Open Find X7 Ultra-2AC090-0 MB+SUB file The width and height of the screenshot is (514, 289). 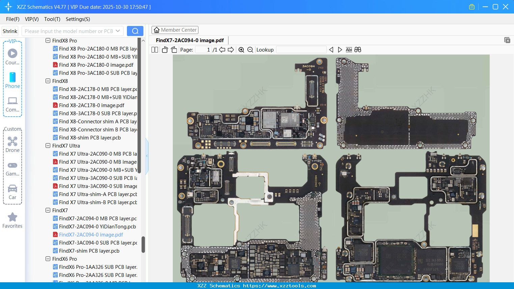[95, 170]
